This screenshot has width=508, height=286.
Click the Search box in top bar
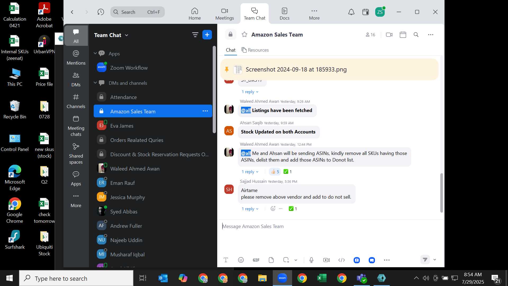[x=138, y=12]
